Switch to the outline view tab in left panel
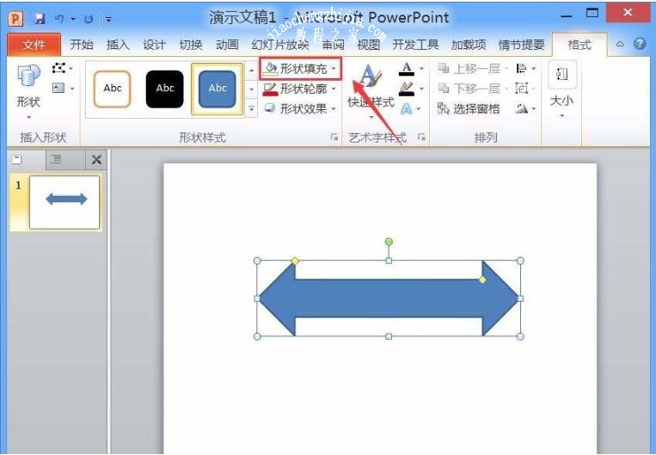The height and width of the screenshot is (455, 656). coord(56,159)
